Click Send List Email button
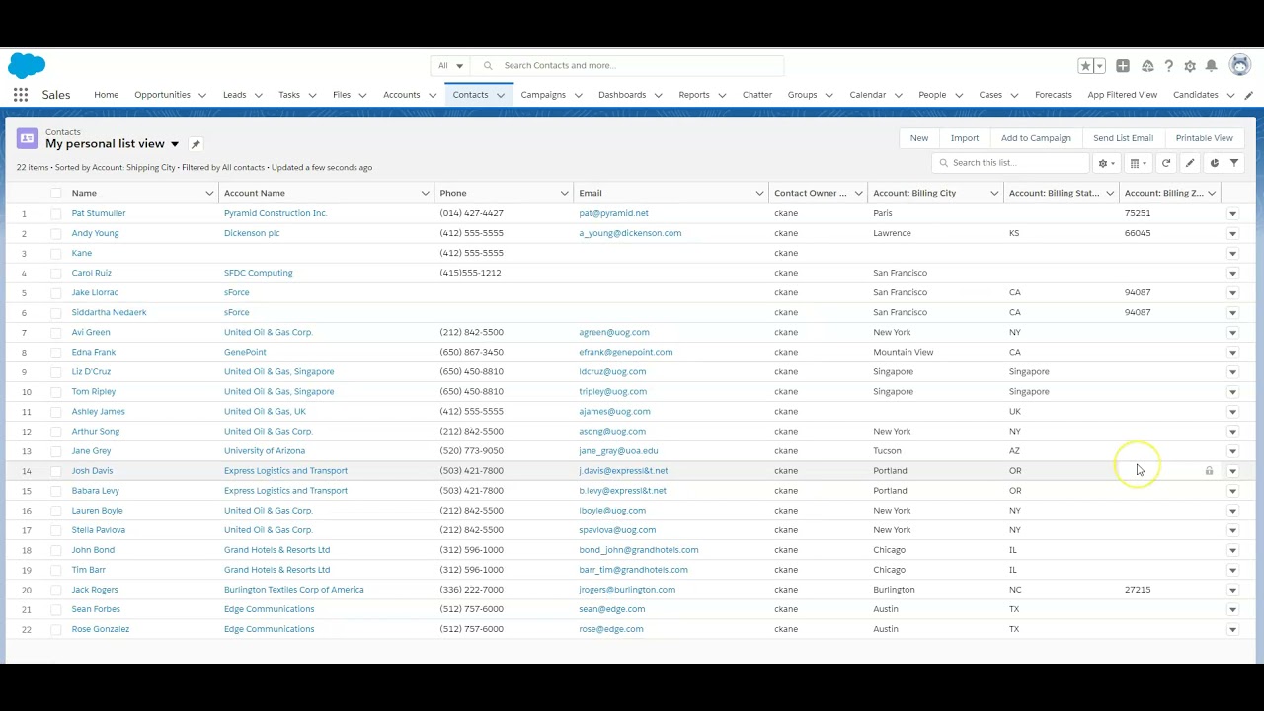The image size is (1264, 711). click(x=1123, y=138)
